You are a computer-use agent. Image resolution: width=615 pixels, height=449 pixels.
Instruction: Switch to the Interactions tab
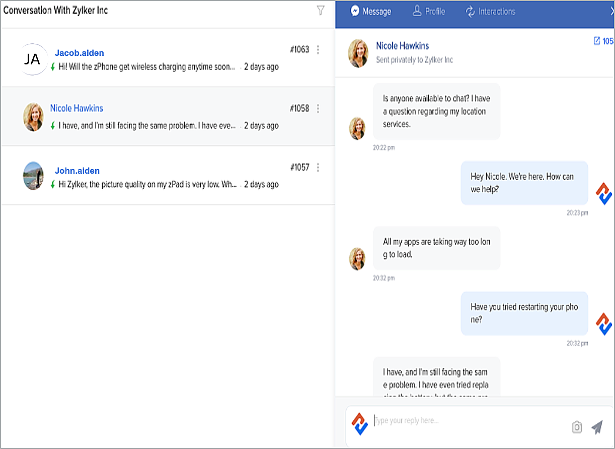point(491,11)
